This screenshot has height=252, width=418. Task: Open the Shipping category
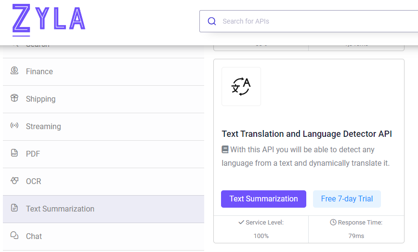click(x=104, y=99)
